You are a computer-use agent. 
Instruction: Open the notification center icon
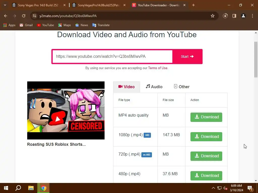pos(250,188)
